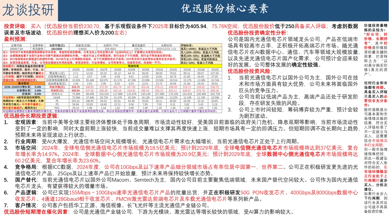Click the 永续增长率 2.00% value cell
The image size is (389, 217).
[x=38, y=90]
